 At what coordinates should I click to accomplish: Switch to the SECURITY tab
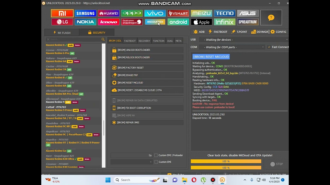[97, 33]
